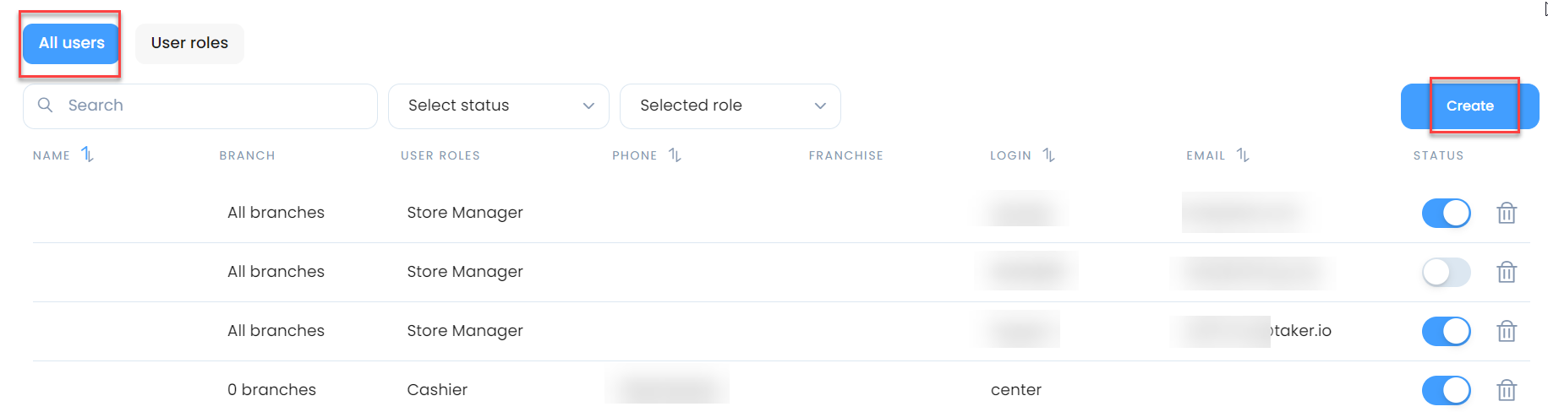Delete the disabled Store Manager user

point(1507,272)
